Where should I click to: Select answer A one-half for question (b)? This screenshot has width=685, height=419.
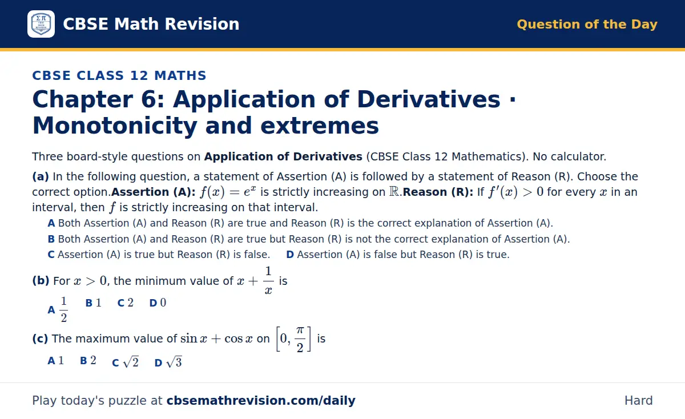(x=58, y=309)
